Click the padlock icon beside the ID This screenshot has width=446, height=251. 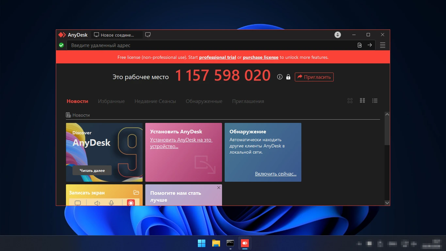click(x=288, y=77)
